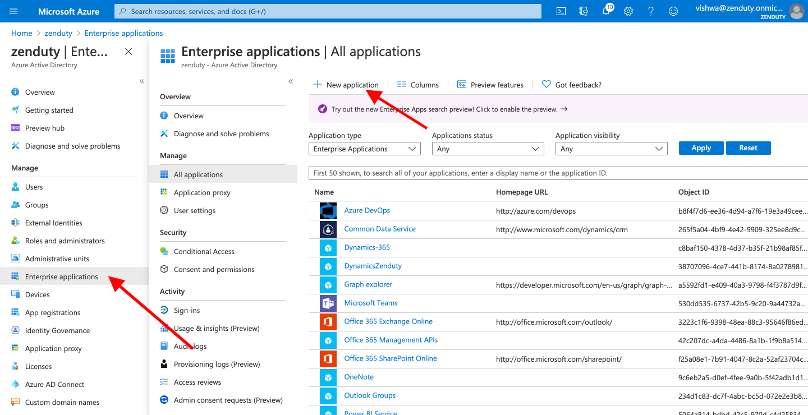This screenshot has width=808, height=415.
Task: Open the notifications bell
Action: pos(606,11)
